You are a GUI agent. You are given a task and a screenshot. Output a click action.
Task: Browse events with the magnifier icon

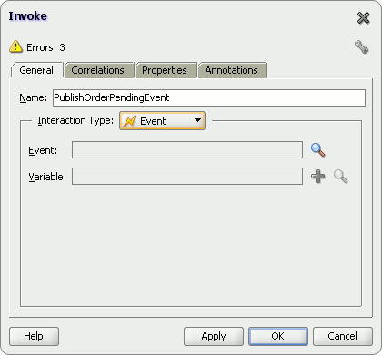(x=318, y=150)
